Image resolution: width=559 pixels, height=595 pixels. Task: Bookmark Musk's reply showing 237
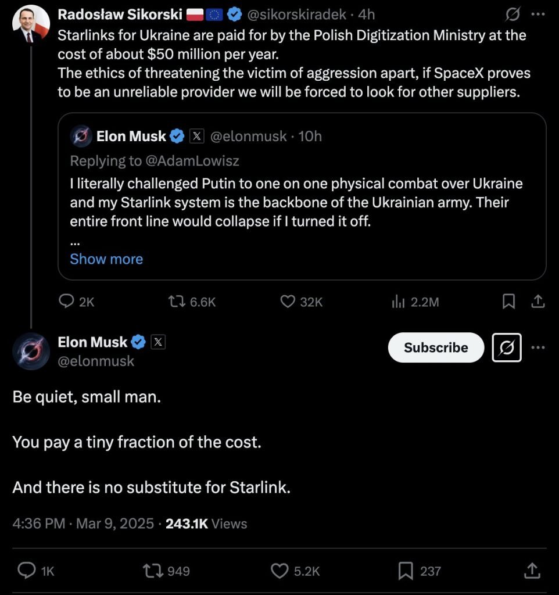407,571
